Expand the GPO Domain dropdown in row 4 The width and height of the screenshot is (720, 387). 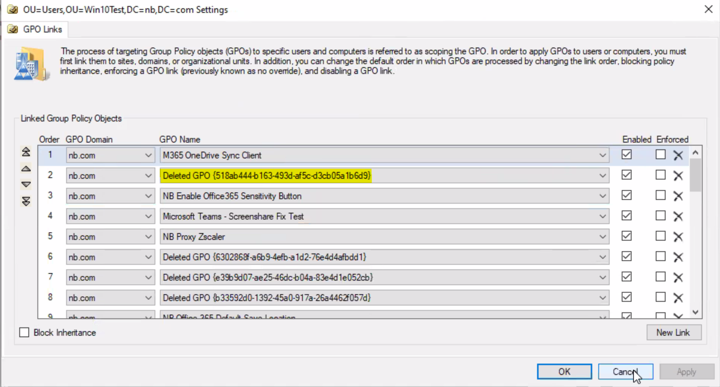[148, 216]
